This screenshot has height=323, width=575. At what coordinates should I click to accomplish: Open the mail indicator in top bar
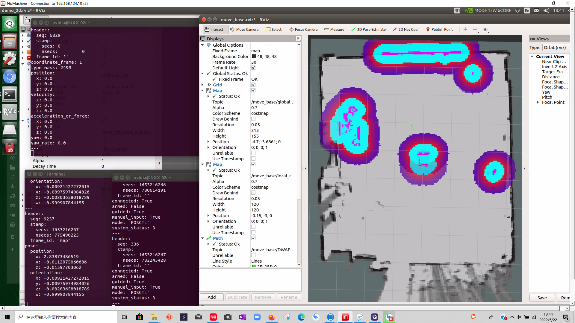[x=537, y=10]
